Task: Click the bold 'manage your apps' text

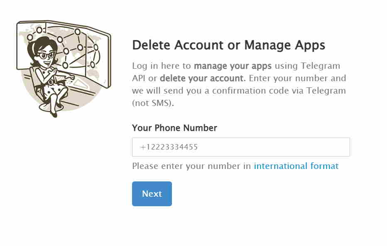Action: (233, 66)
